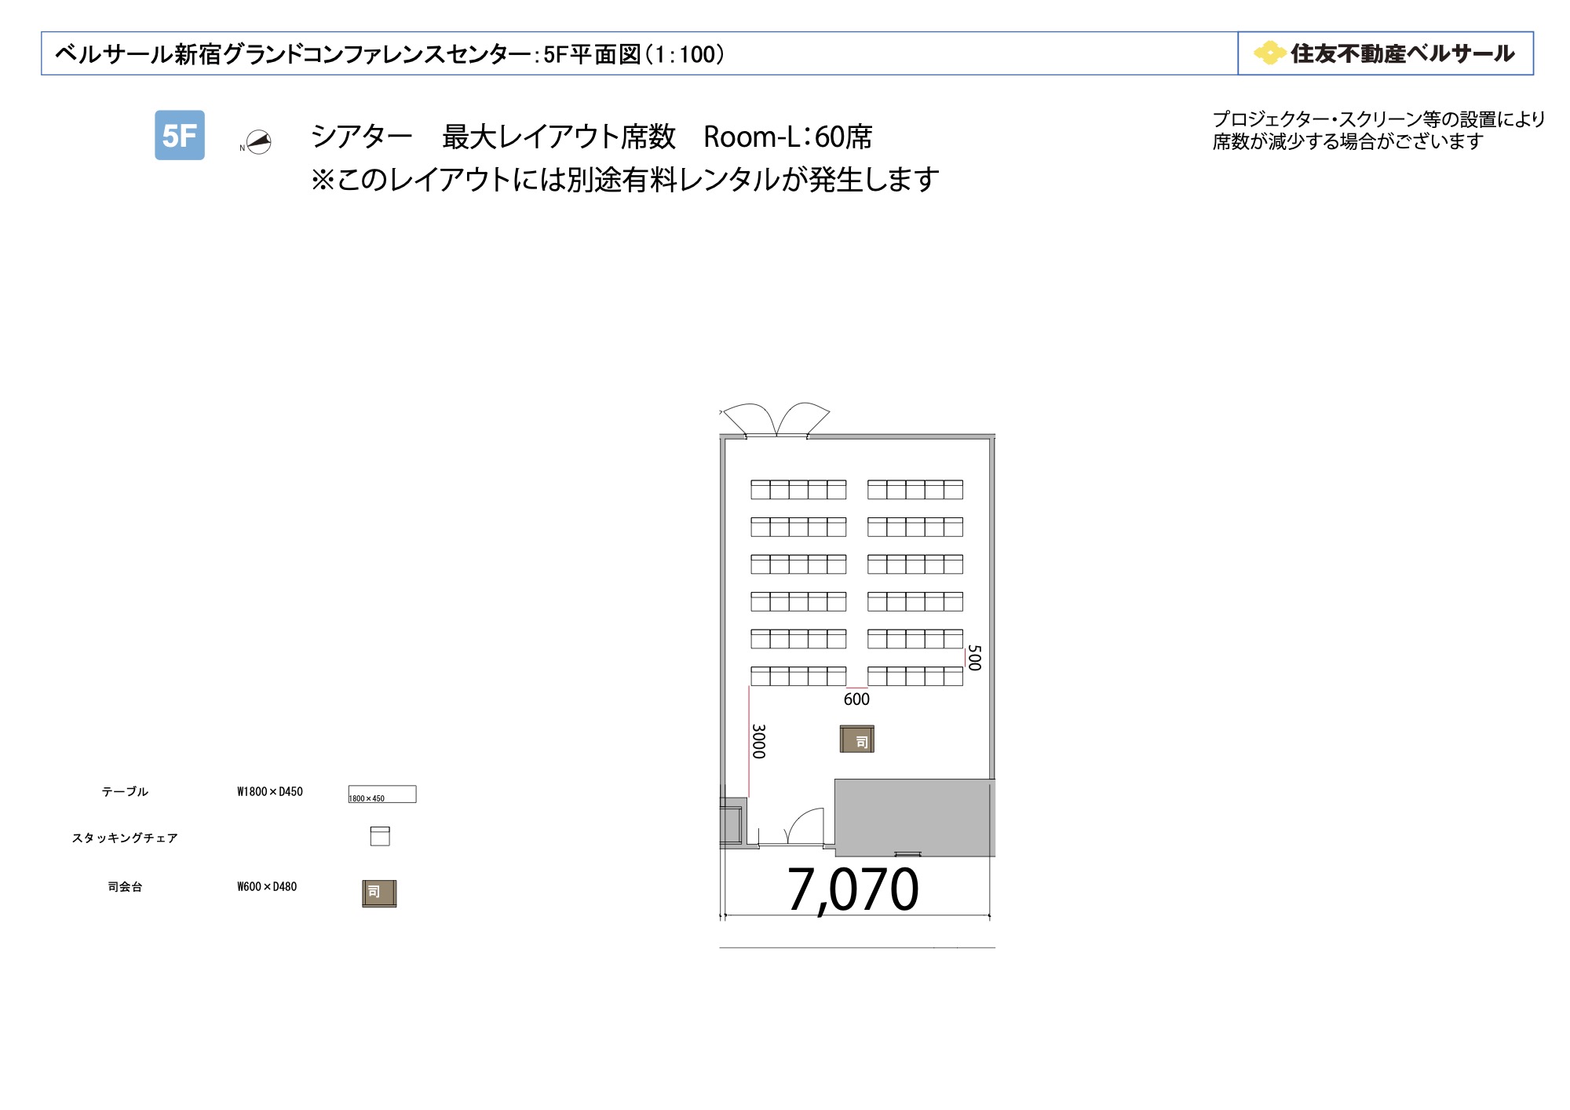
Task: Click the 住友不動産ベルサール brand name
Action: point(1403,53)
